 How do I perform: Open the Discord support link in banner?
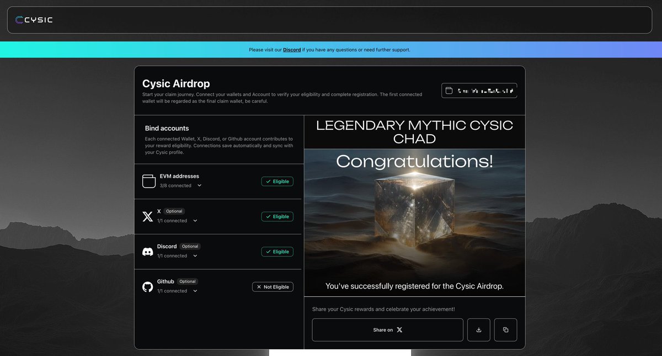tap(292, 50)
